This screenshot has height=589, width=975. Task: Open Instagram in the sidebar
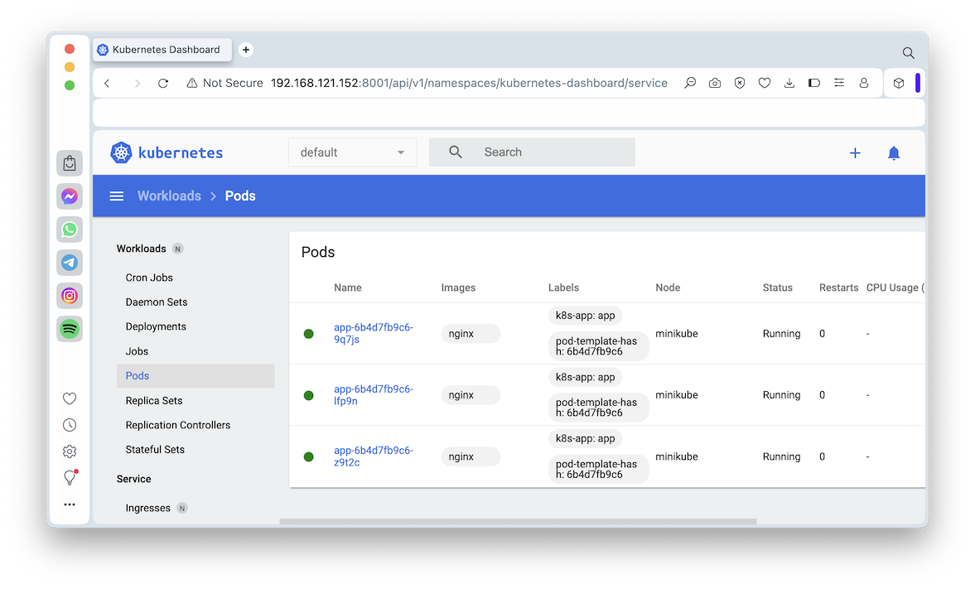pos(70,296)
